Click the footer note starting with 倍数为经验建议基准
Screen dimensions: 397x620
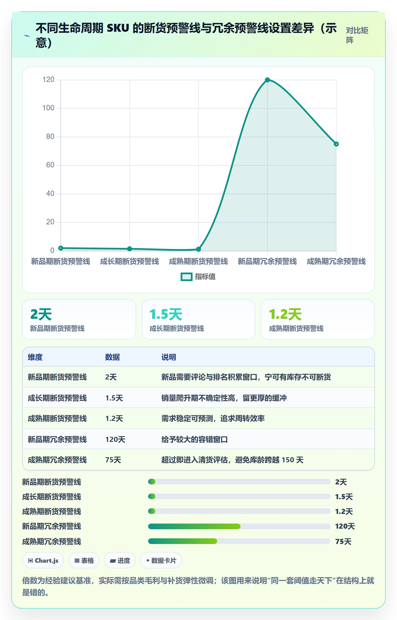click(x=198, y=586)
